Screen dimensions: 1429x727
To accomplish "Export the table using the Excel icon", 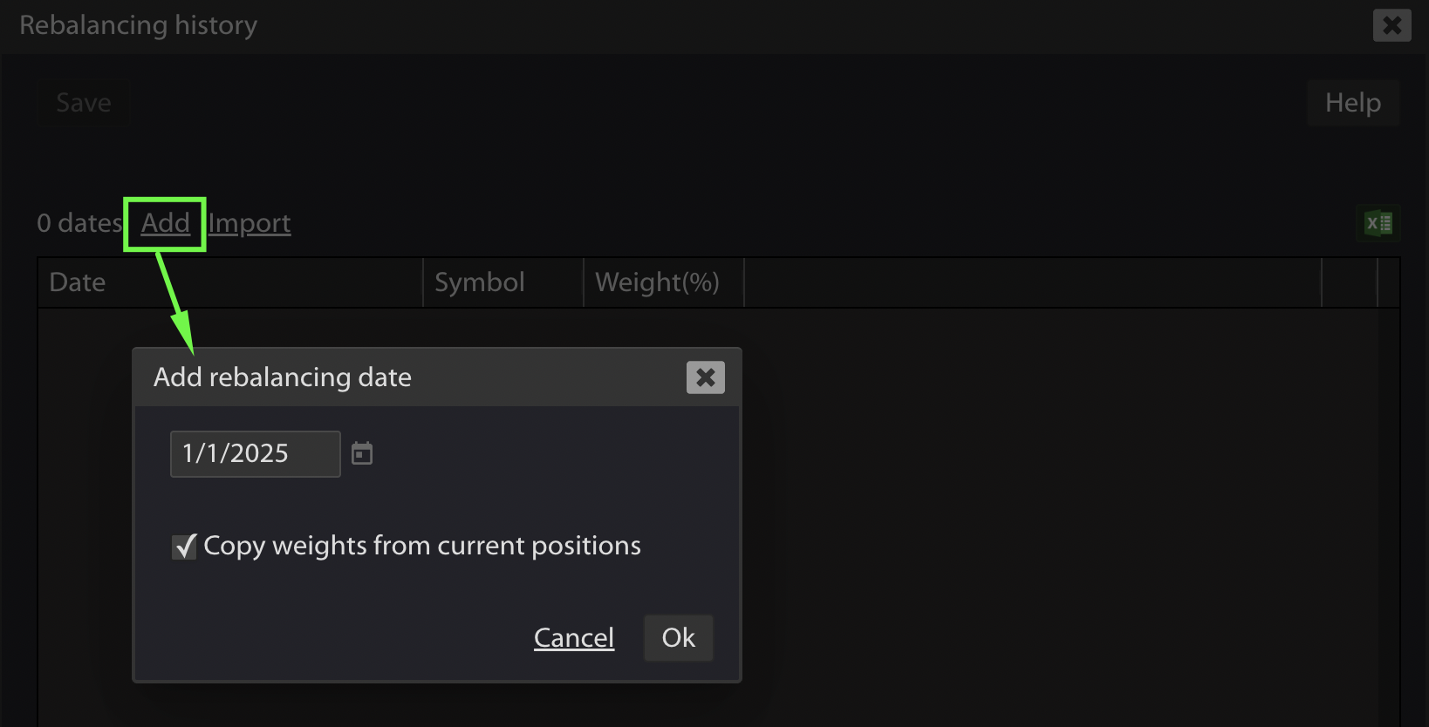I will coord(1378,223).
